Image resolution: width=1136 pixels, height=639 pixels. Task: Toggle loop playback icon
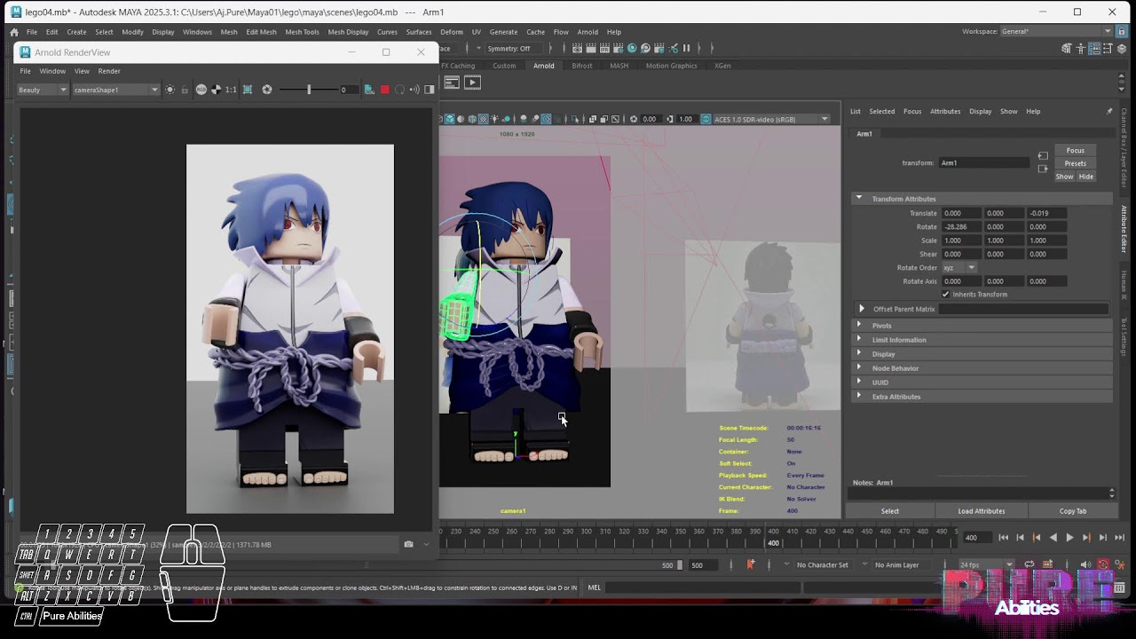1029,564
